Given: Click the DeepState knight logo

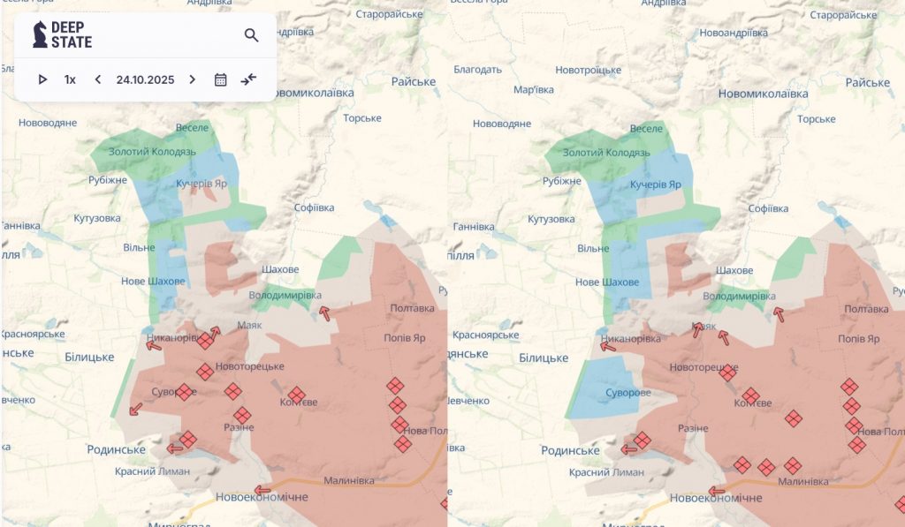Looking at the screenshot, I should pyautogui.click(x=40, y=34).
